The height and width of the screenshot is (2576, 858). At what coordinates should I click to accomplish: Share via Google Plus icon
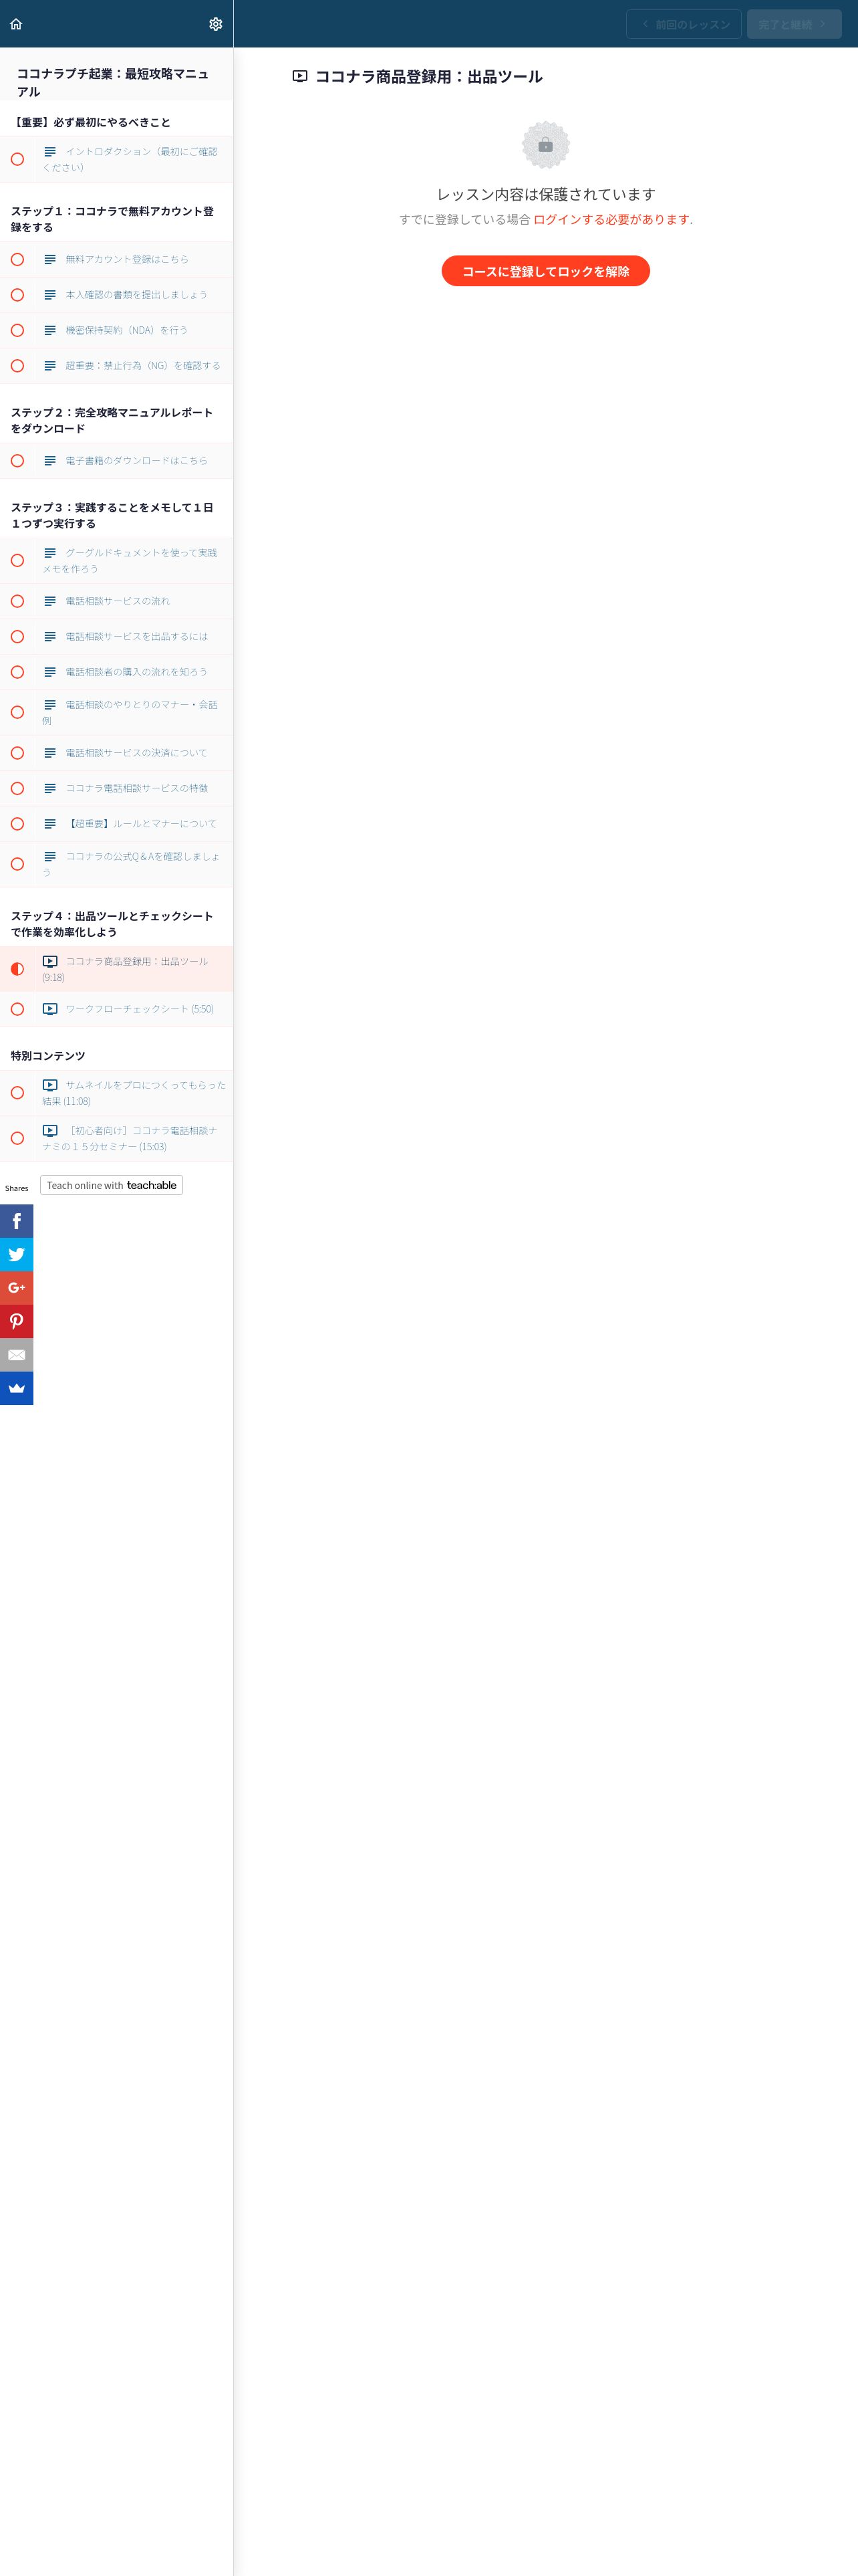click(17, 1288)
